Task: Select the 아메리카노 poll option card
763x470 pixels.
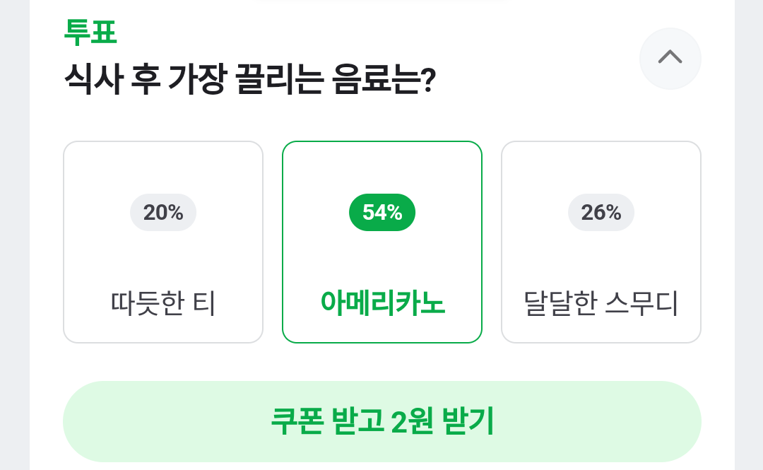Action: [382, 242]
